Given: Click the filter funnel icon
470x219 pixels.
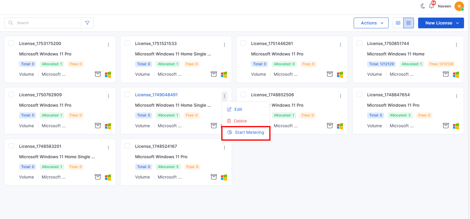Looking at the screenshot, I should click(87, 23).
